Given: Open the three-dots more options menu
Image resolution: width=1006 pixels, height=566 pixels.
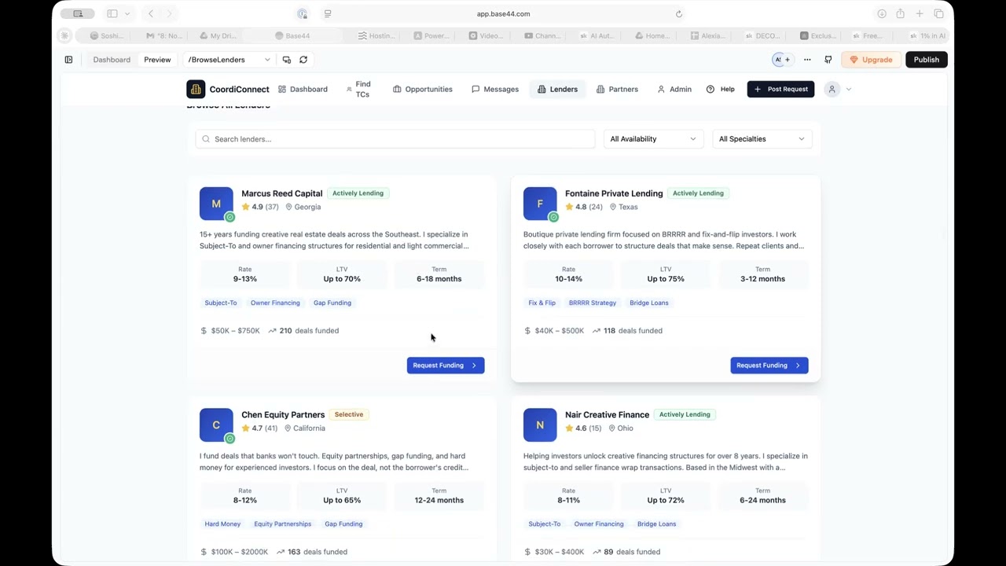Looking at the screenshot, I should pyautogui.click(x=807, y=60).
